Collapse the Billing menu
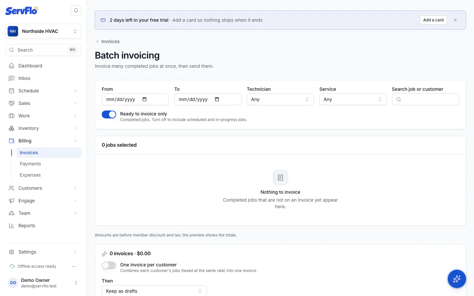The height and width of the screenshot is (296, 474). pos(43,141)
